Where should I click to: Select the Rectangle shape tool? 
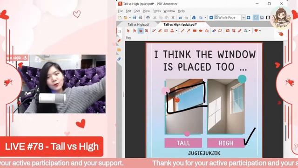pos(195,31)
